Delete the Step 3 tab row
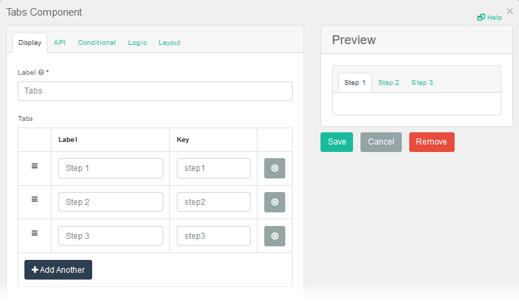The width and height of the screenshot is (519, 304). pyautogui.click(x=274, y=236)
